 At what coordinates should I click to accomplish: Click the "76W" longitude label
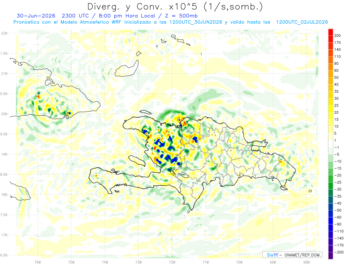(38, 262)
